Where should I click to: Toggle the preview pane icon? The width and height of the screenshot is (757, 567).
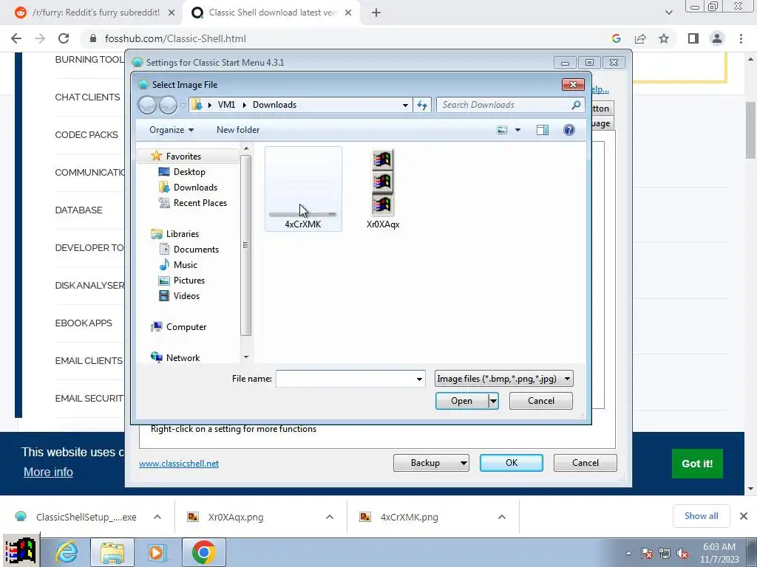pos(543,130)
